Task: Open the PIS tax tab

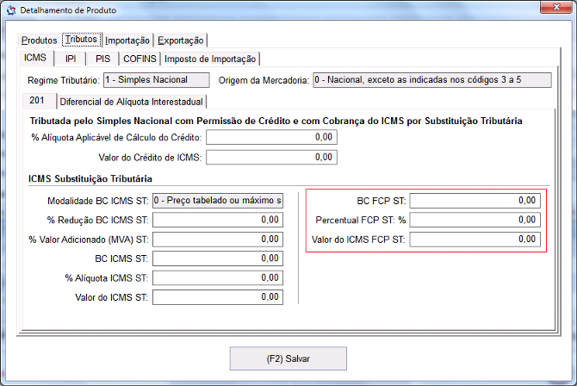Action: [102, 59]
